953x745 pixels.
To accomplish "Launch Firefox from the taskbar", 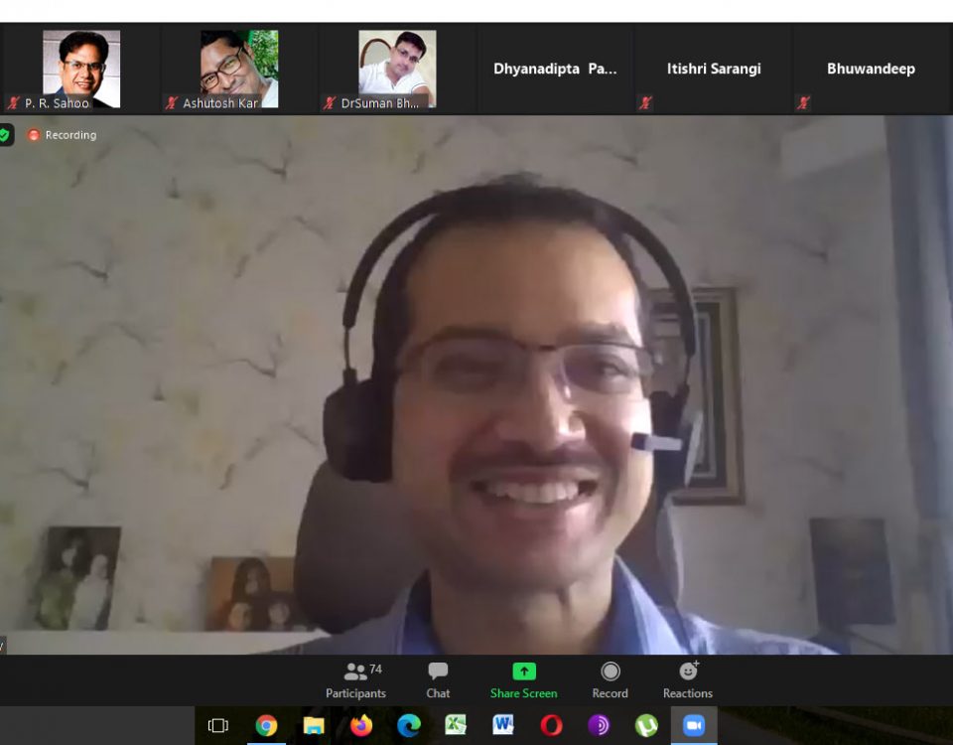I will point(361,726).
